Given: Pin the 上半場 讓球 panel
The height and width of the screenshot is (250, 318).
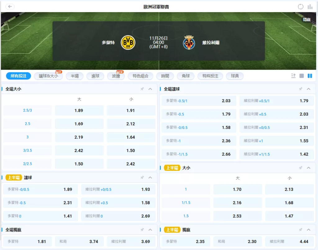Looking at the screenshot, I should (x=142, y=177).
